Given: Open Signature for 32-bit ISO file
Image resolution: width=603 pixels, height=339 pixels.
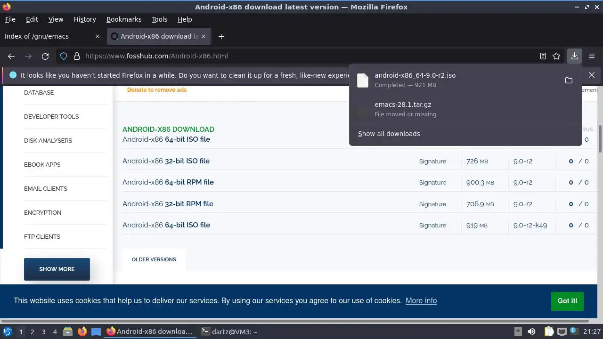Looking at the screenshot, I should pos(432,161).
